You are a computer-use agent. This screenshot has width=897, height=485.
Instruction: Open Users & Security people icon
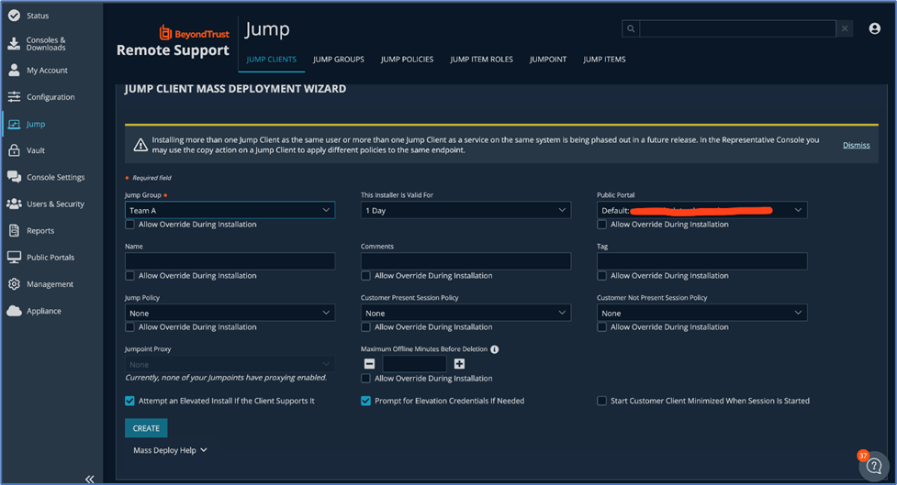pos(14,204)
